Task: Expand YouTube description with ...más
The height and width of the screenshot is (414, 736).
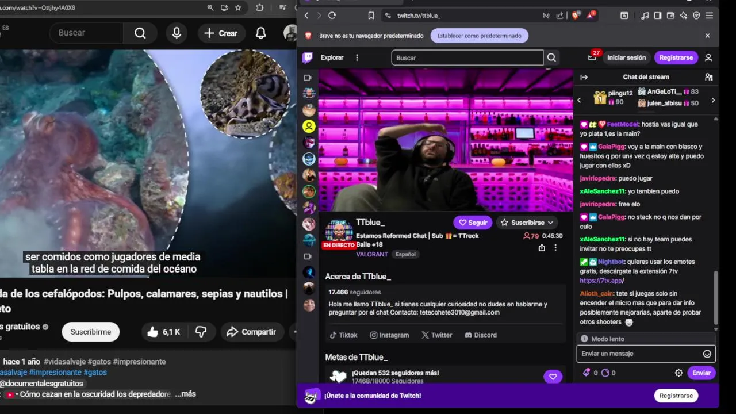Action: pos(185,394)
